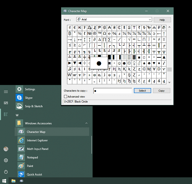Pick the square root symbol
Screen dimensions: 192x184
pyautogui.click(x=129, y=40)
